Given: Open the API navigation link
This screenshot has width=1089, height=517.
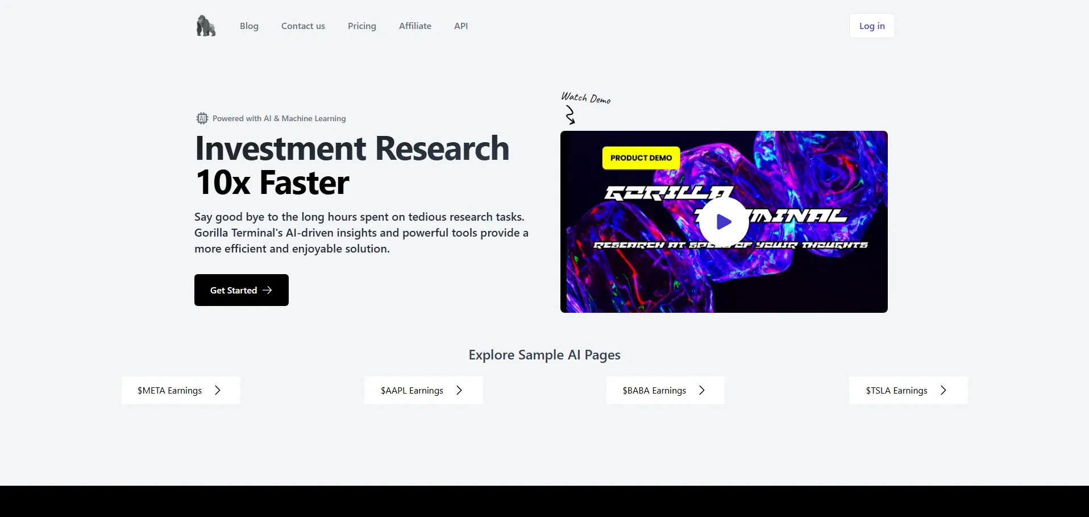Looking at the screenshot, I should [x=461, y=26].
